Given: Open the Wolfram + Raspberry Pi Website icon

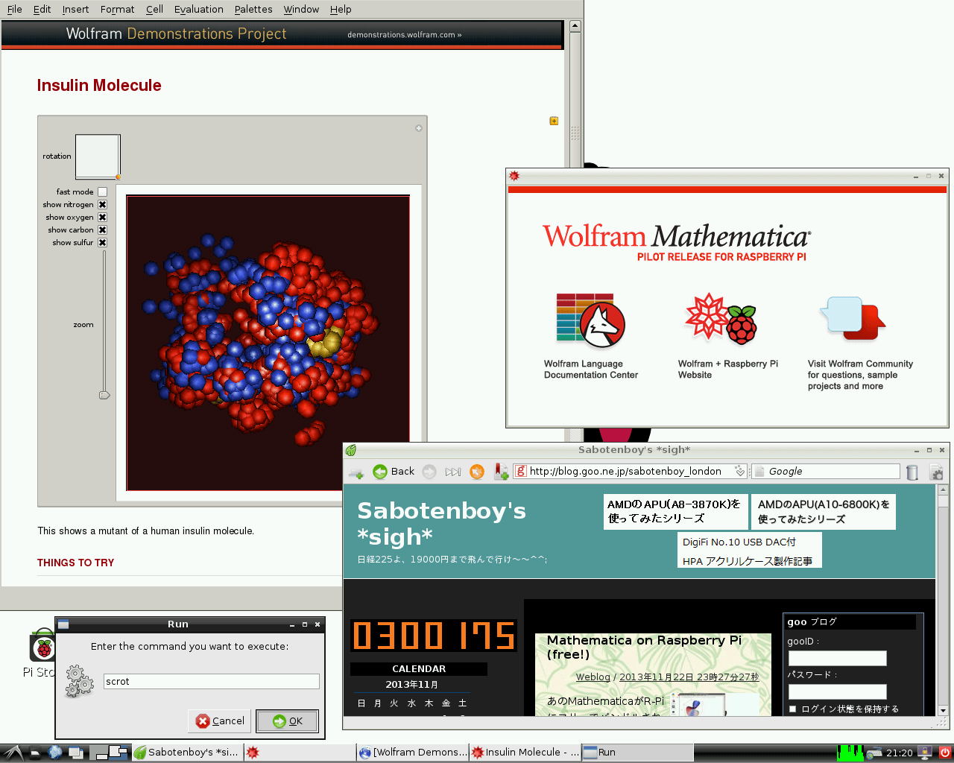Looking at the screenshot, I should click(x=721, y=319).
